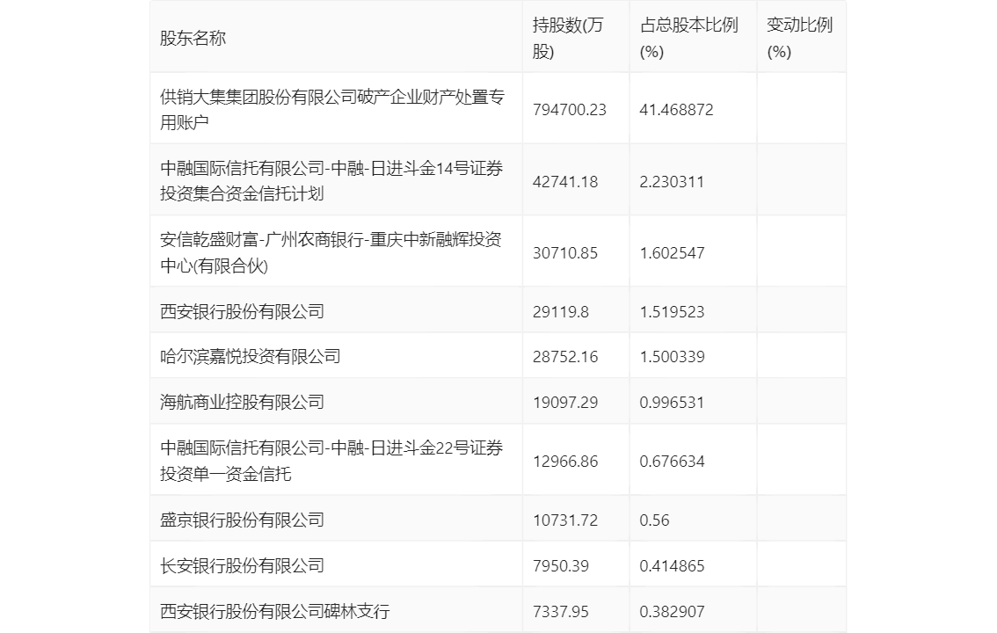Select shareholder 长安银行股份有限公司
Viewport: 997px width, 633px height.
click(x=243, y=565)
